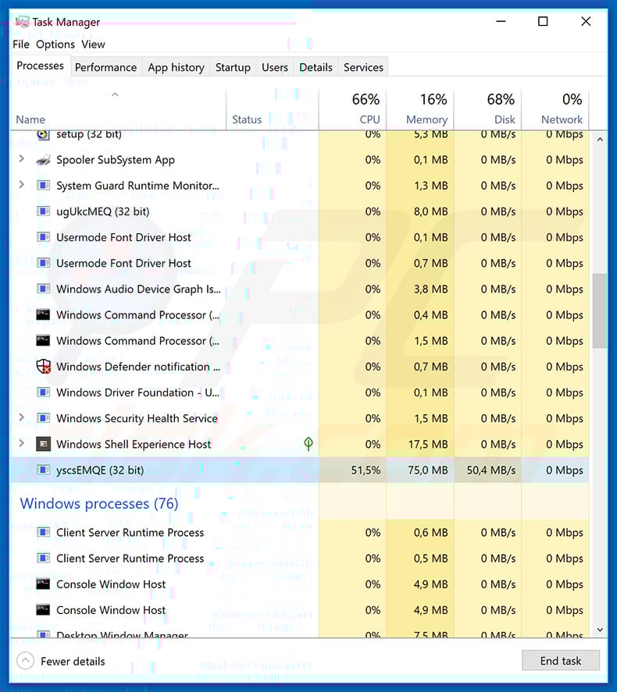
Task: Expand the Windows Shell Experience Host group
Action: (x=21, y=442)
